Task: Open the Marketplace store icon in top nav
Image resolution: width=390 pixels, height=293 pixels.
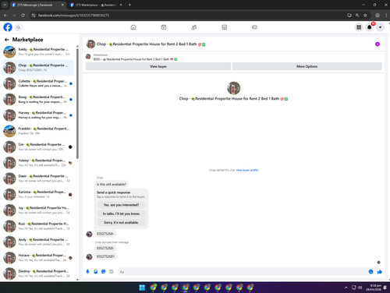Action: (224, 27)
